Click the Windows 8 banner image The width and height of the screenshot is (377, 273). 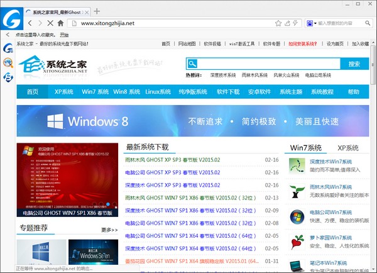click(x=188, y=121)
